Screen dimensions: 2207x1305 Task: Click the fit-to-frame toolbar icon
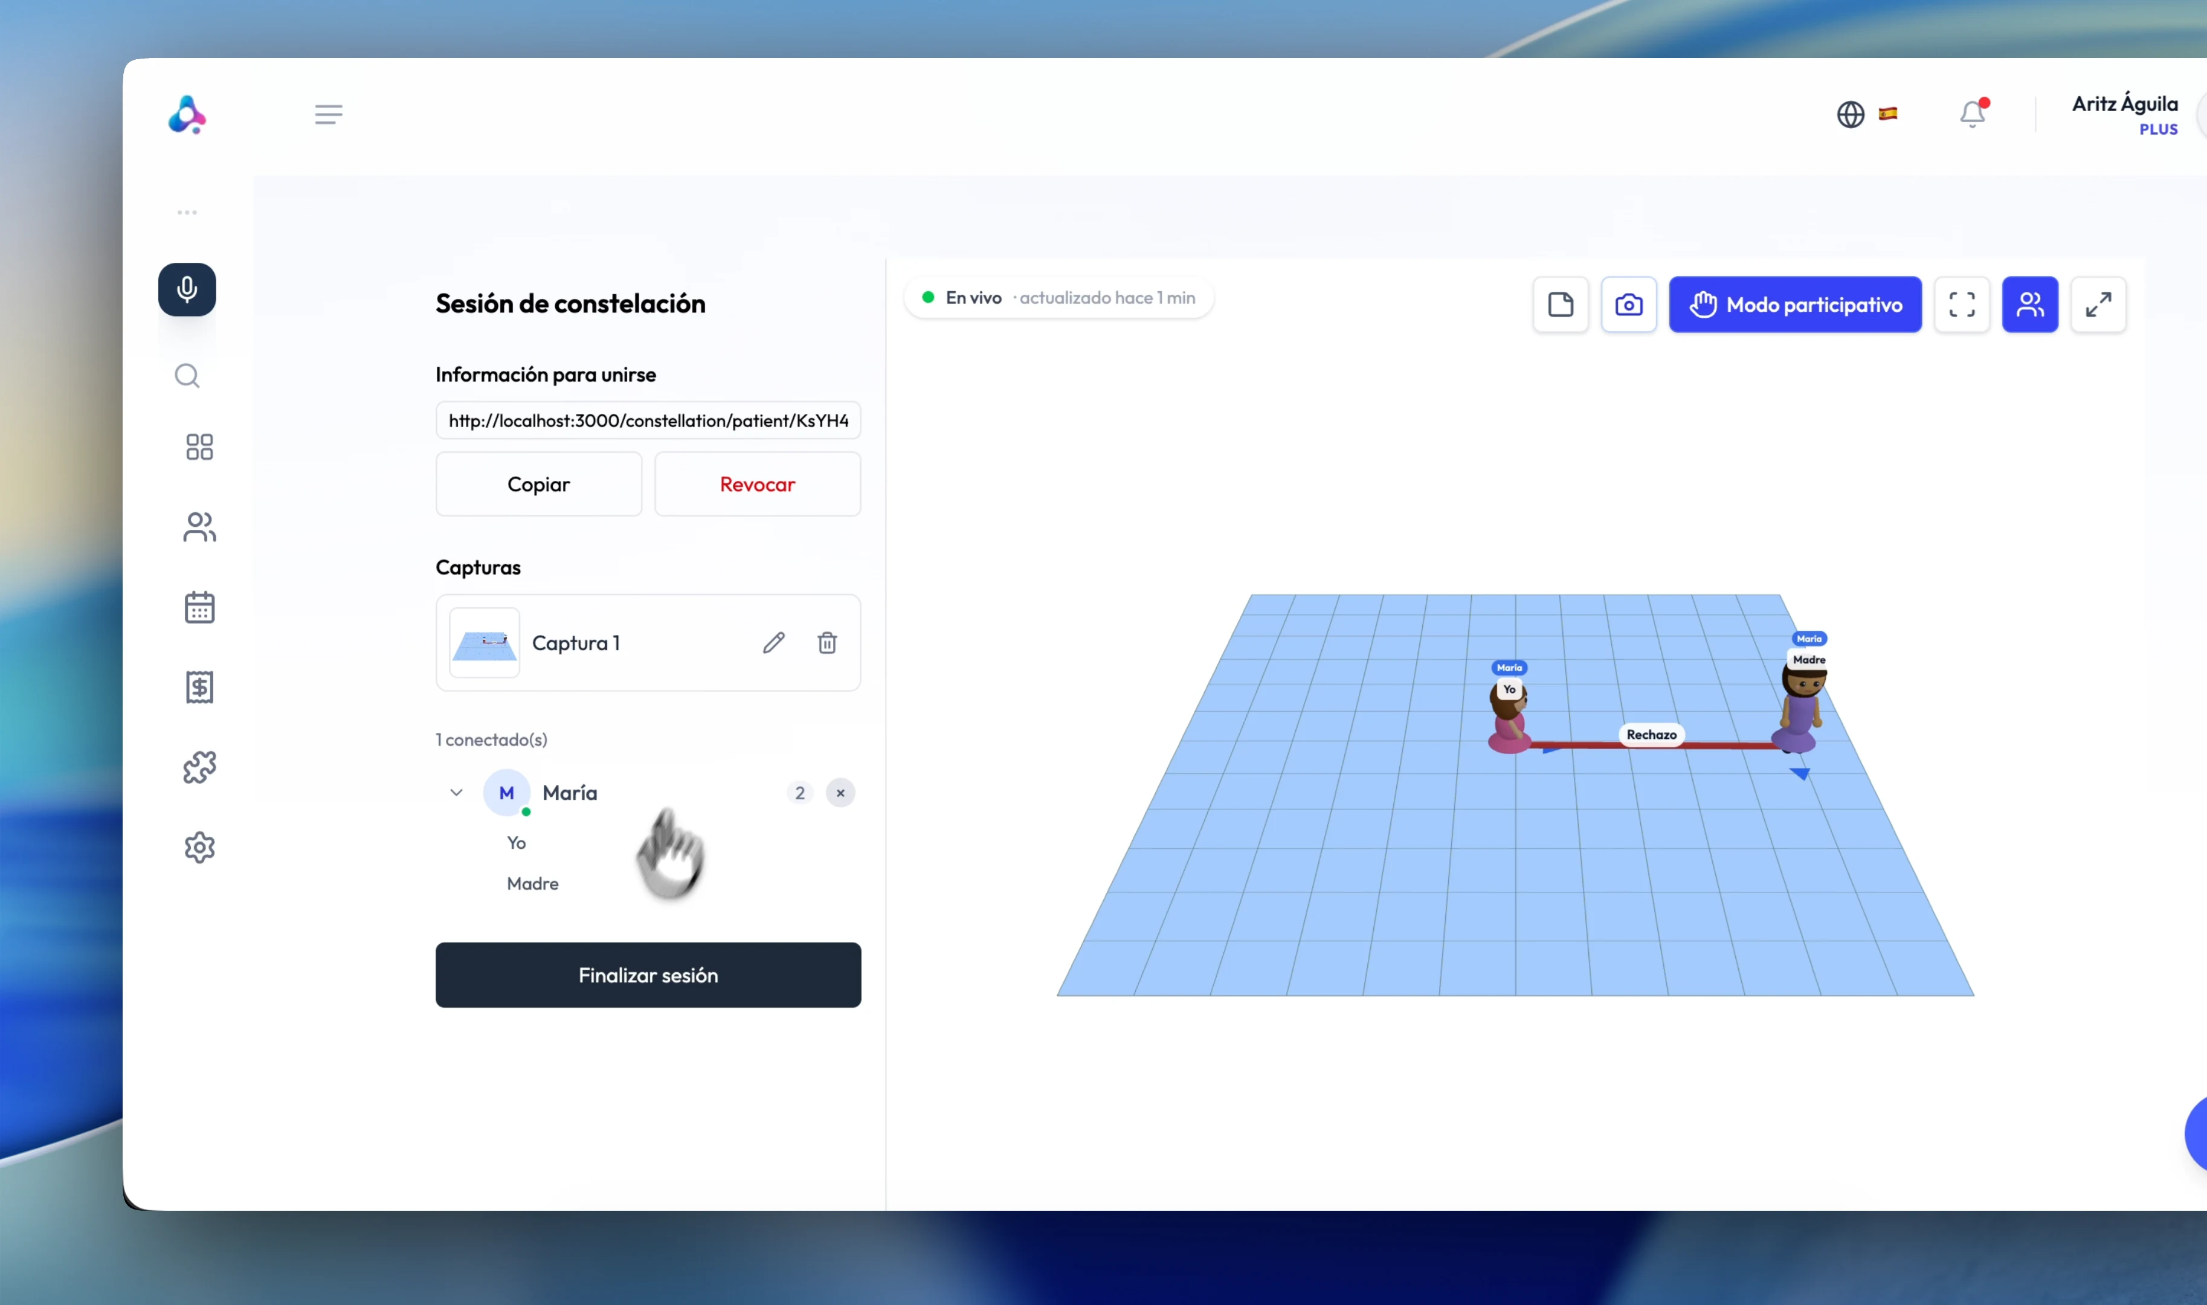1962,304
